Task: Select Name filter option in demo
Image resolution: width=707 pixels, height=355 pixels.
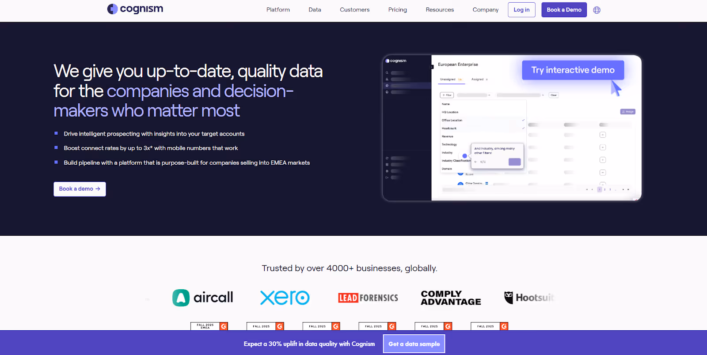Action: pyautogui.click(x=483, y=104)
